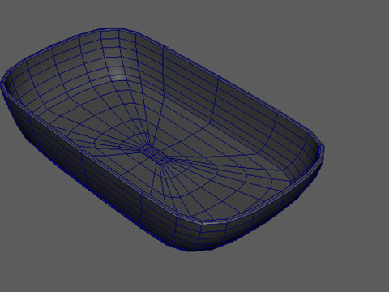Select the wireframe tray mesh in viewport

(x=162, y=140)
